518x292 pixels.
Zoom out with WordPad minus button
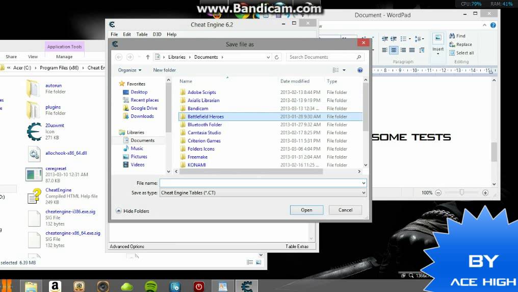(x=438, y=193)
